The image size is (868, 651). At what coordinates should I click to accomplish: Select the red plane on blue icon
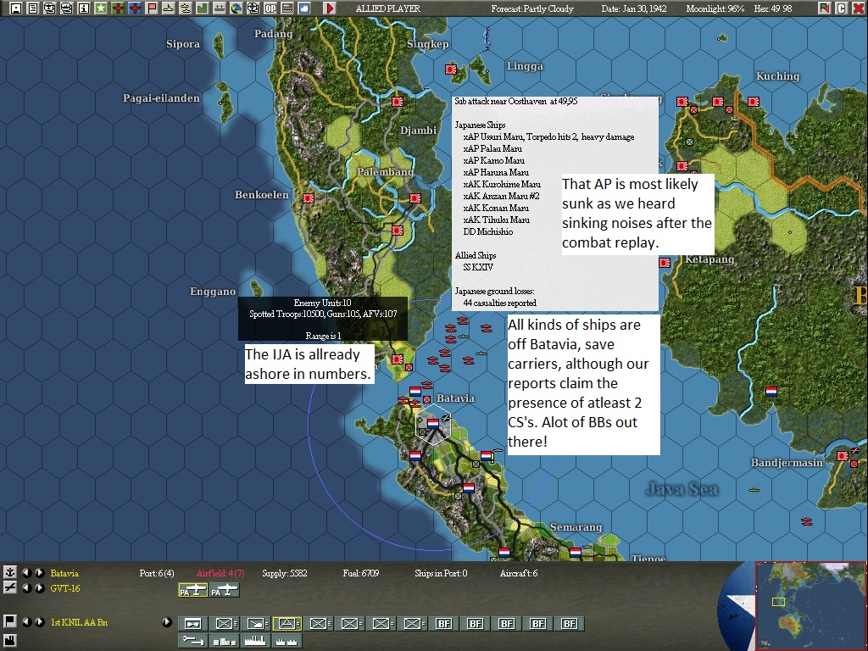(x=135, y=8)
